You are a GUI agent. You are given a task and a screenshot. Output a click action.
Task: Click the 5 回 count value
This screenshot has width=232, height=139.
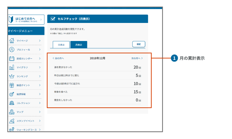(x=138, y=75)
